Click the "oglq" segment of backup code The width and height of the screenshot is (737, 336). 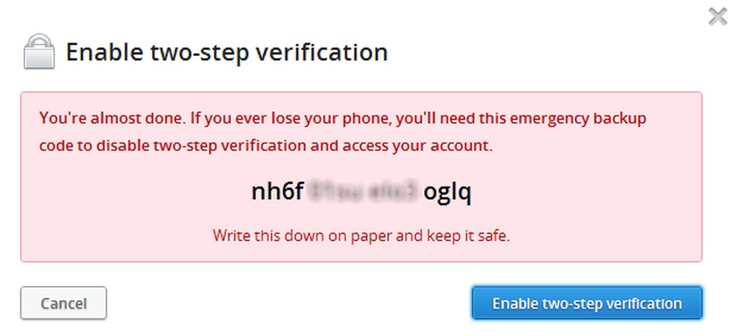[x=447, y=192]
